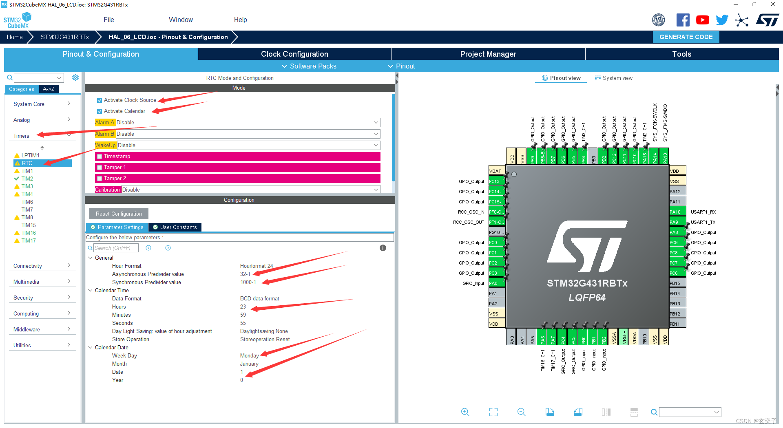Fit the chip view to window

click(x=493, y=412)
